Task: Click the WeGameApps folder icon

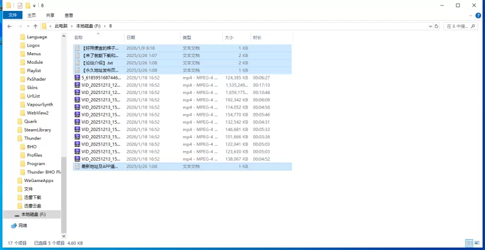Action: tap(19, 180)
